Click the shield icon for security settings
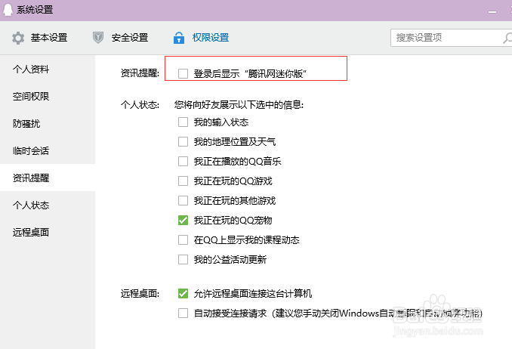This screenshot has height=349, width=512. pos(98,38)
